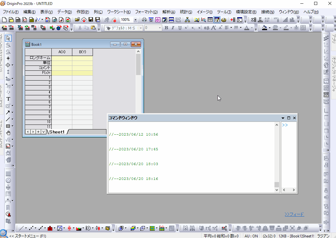The image size is (336, 238).
Task: Select the Arrow drawing tool
Action: point(8,113)
